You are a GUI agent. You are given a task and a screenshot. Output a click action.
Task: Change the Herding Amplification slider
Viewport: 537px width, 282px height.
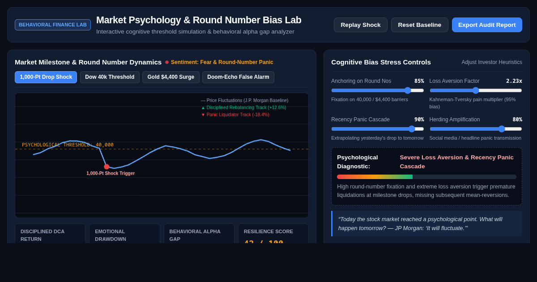pos(476,129)
